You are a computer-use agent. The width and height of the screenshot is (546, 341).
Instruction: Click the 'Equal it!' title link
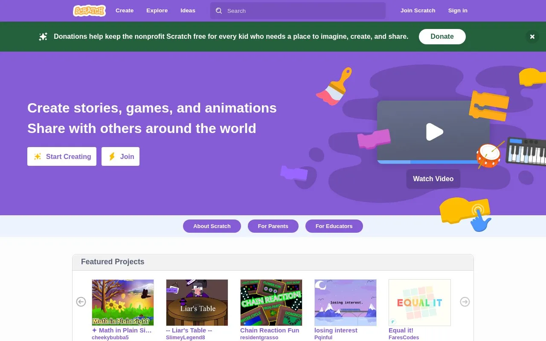point(401,330)
